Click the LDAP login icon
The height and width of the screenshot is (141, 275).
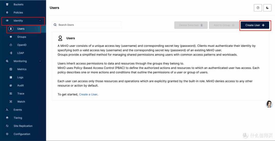[11, 53]
